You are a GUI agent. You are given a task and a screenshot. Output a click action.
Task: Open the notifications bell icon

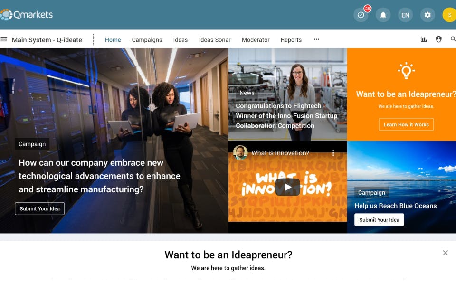383,15
